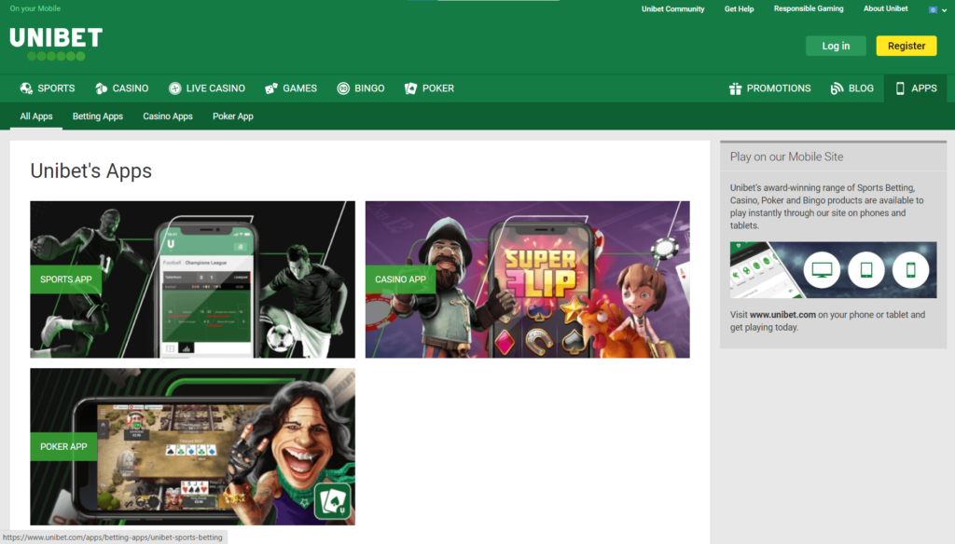Screen dimensions: 955x544
Task: Click the POKER APP green label
Action: coord(63,446)
